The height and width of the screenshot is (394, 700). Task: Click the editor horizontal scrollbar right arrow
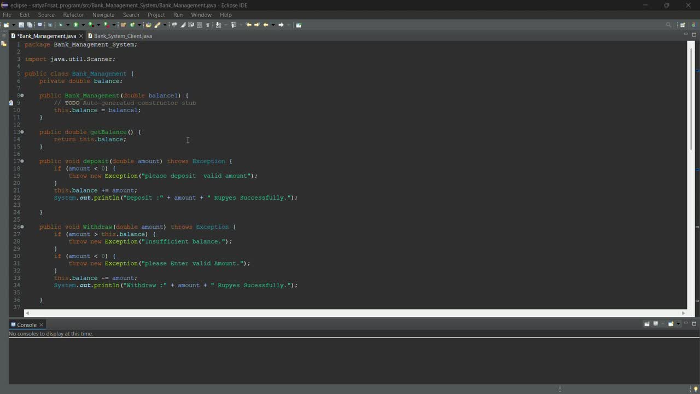(x=683, y=313)
